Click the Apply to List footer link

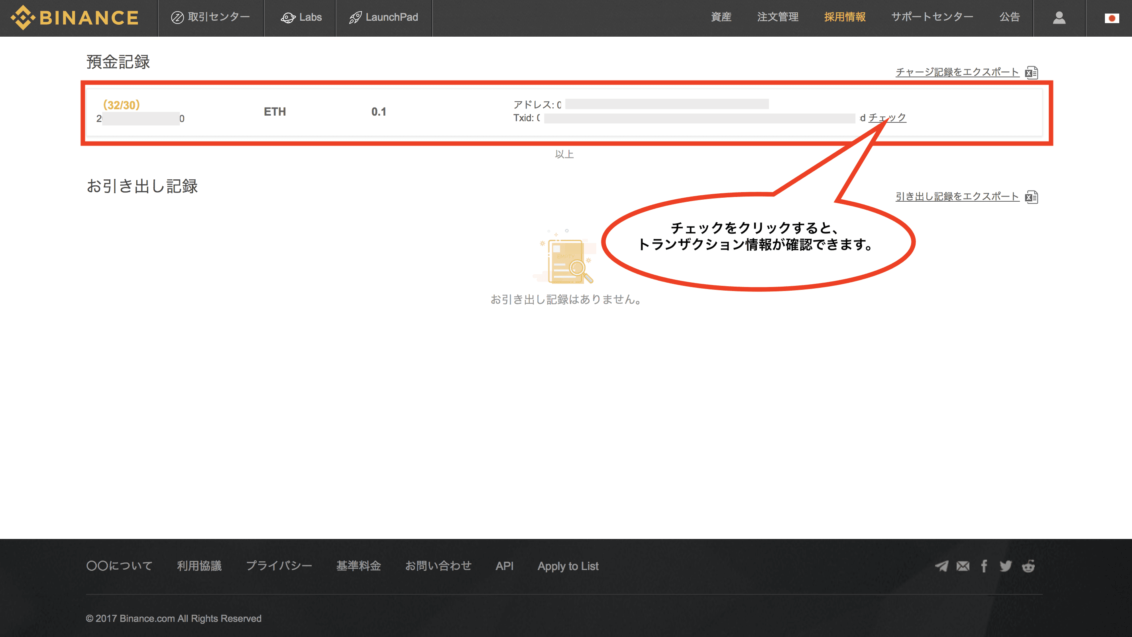(x=568, y=566)
